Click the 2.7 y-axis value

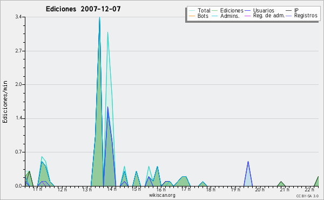pos(18,51)
